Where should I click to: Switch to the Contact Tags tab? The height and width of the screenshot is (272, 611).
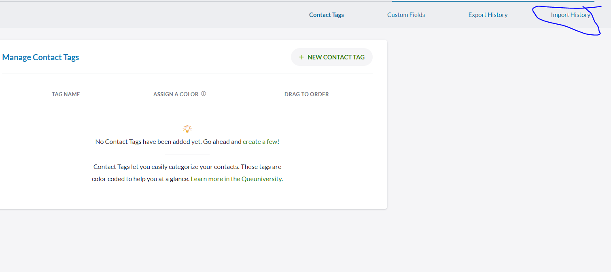[x=326, y=15]
